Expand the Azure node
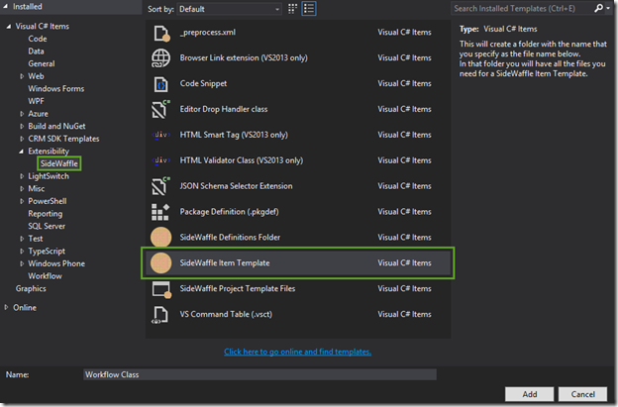Viewport: 618px width, 407px height. pyautogui.click(x=22, y=114)
